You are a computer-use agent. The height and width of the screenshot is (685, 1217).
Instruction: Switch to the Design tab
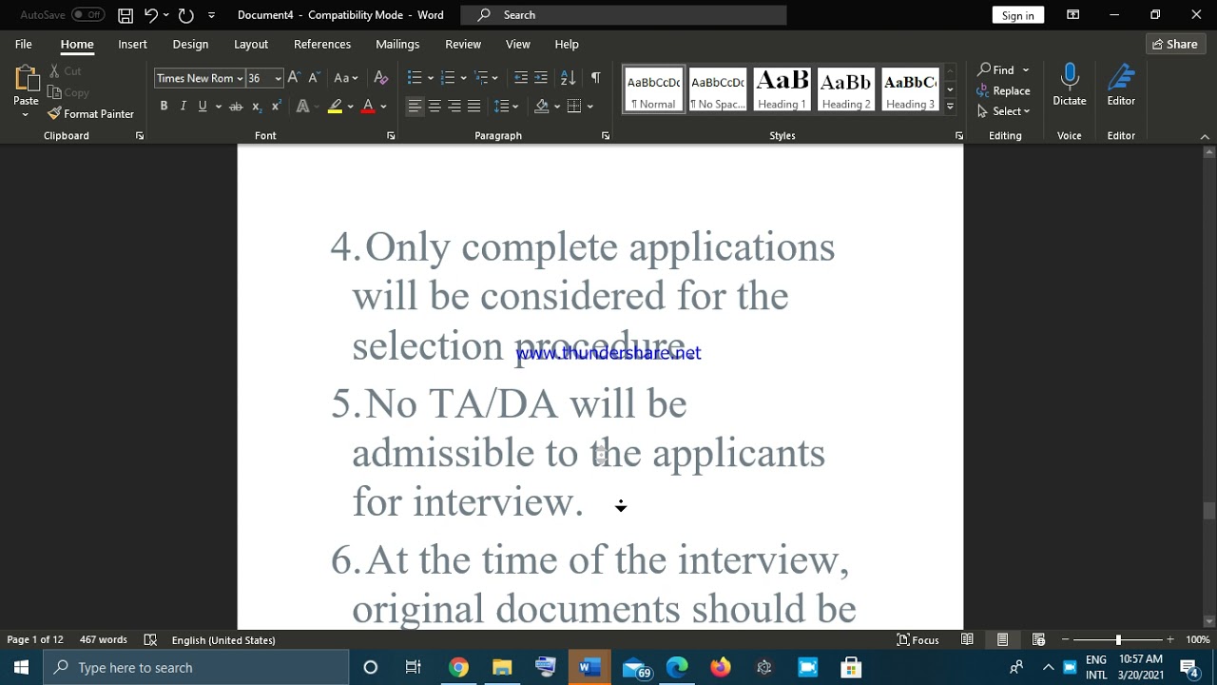pyautogui.click(x=190, y=44)
